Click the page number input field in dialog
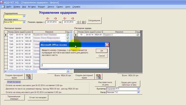The width and height of the screenshot is (186, 105). (75, 65)
